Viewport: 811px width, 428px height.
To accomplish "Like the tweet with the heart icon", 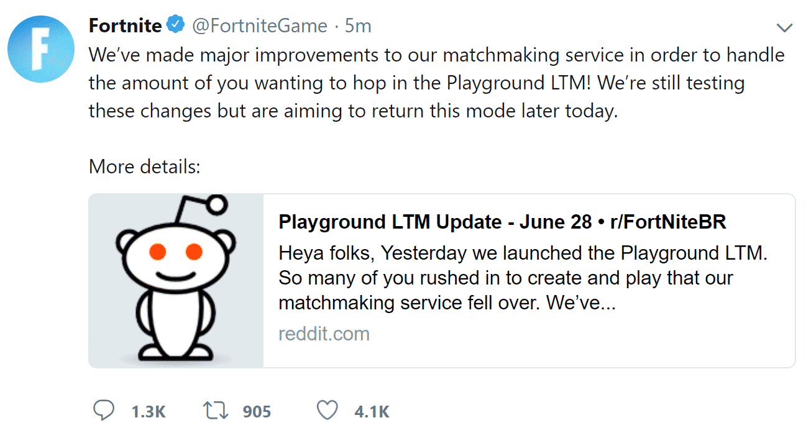I will point(327,411).
